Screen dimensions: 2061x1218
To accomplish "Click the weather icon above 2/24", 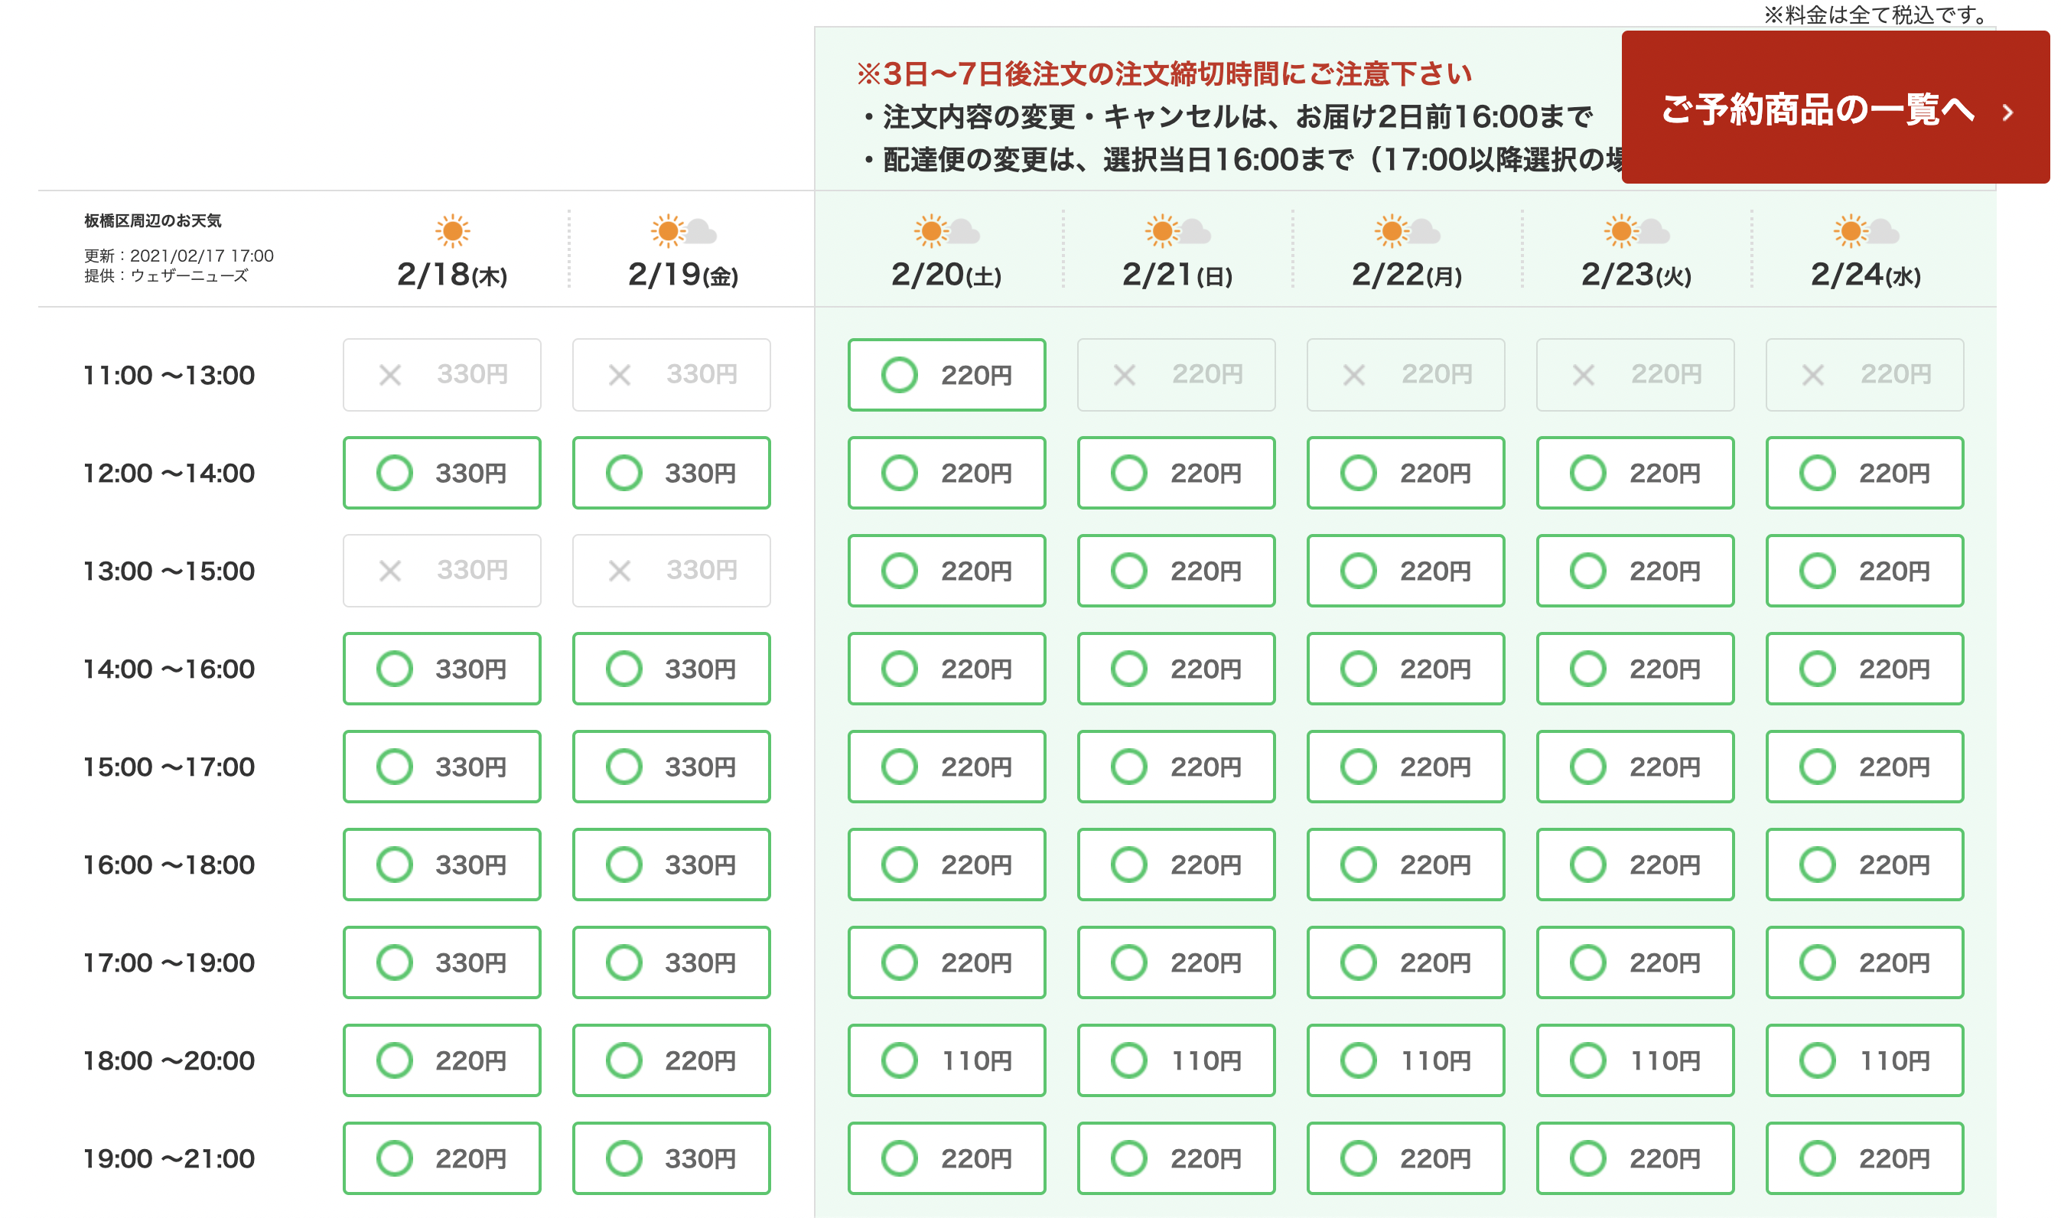I will coord(1865,232).
